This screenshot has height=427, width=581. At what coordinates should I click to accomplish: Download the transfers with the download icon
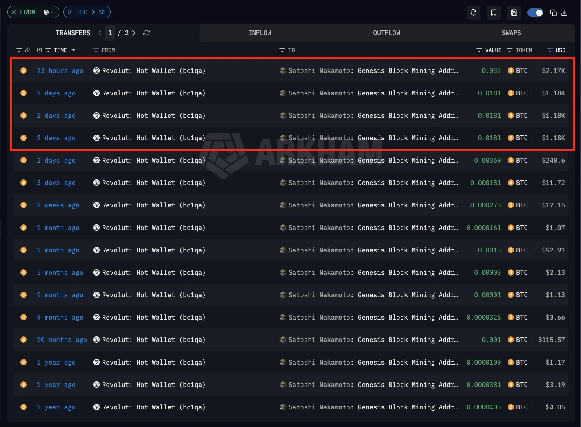564,12
